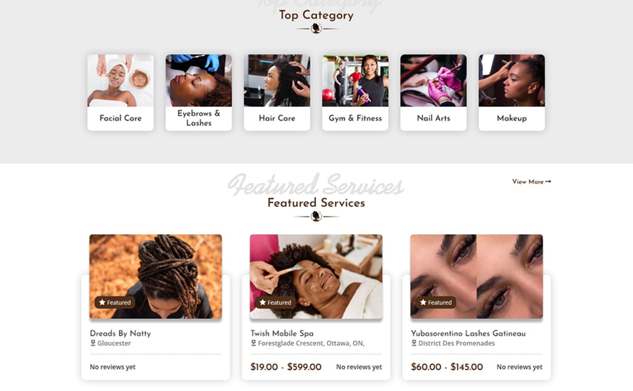Open Dreads By Natty listing title
The image size is (633, 391).
point(120,333)
